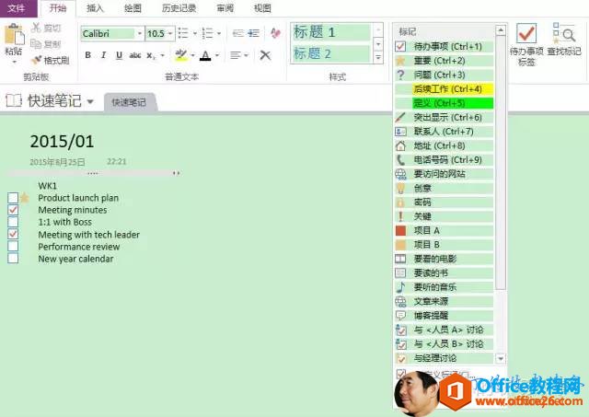Image resolution: width=589 pixels, height=417 pixels.
Task: Check the Performance review checkbox
Action: [13, 247]
